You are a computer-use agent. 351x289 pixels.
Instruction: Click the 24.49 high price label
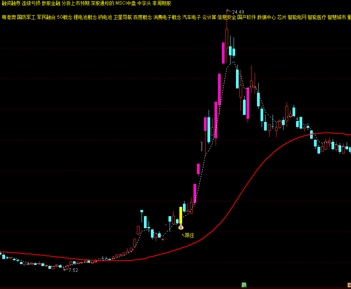(x=238, y=12)
